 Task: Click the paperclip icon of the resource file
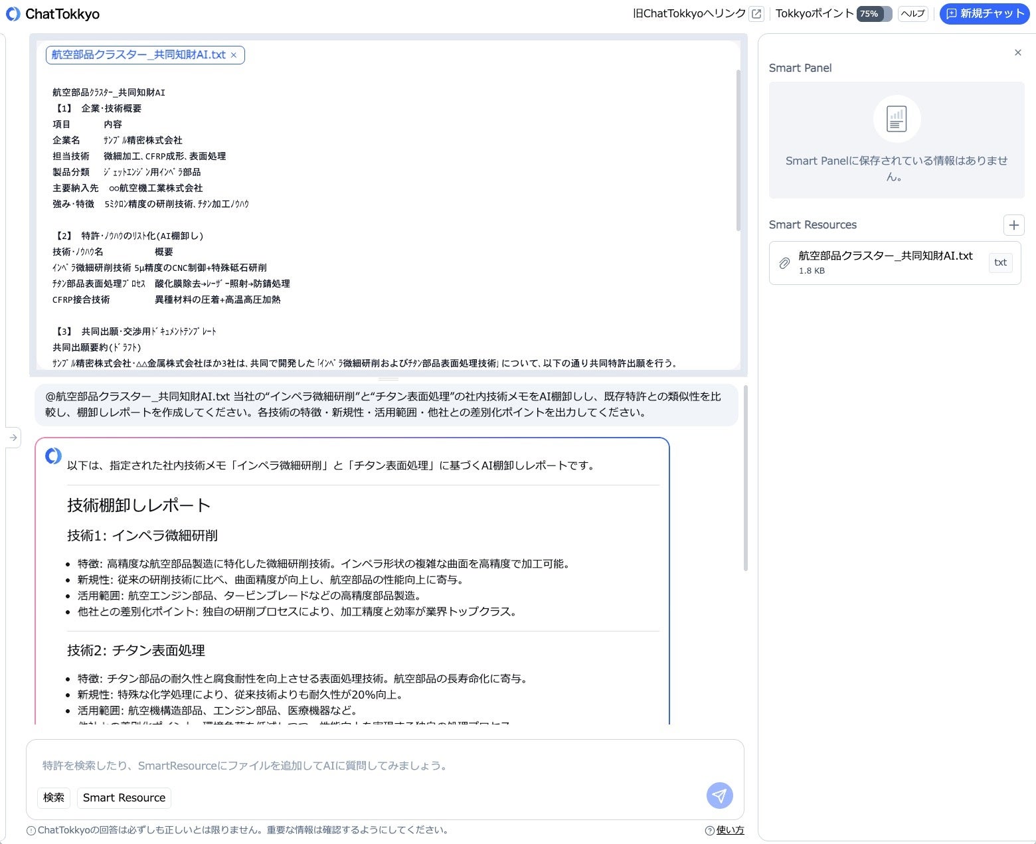coord(784,263)
